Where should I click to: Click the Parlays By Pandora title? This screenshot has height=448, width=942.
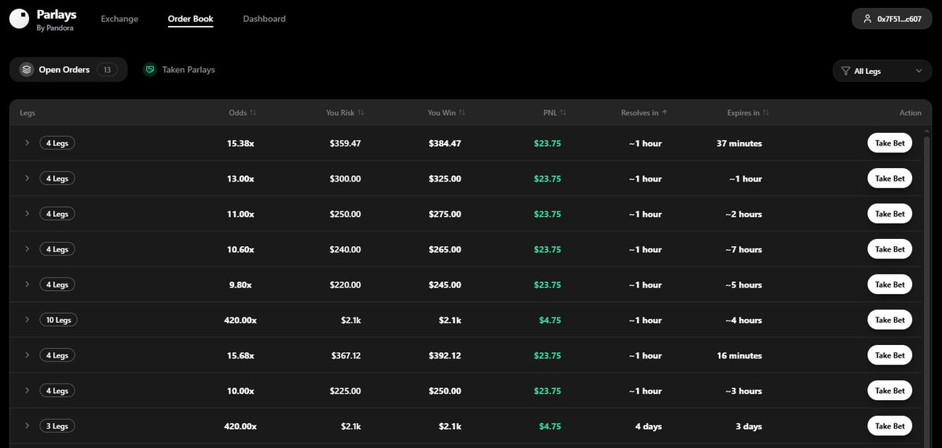click(57, 19)
